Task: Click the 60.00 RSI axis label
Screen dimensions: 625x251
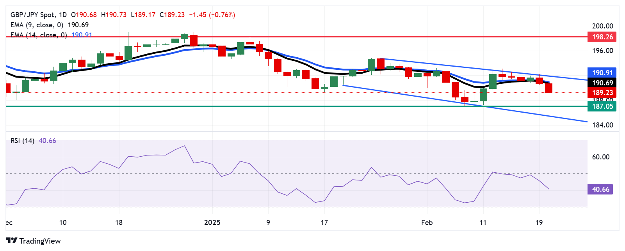Action: click(600, 157)
